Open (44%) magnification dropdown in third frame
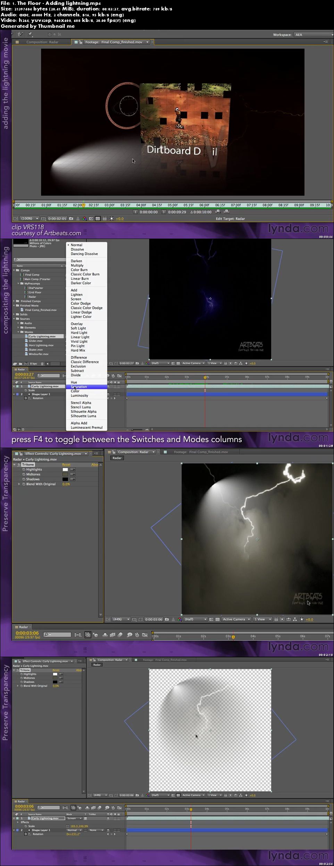The width and height of the screenshot is (334, 866). pyautogui.click(x=122, y=619)
